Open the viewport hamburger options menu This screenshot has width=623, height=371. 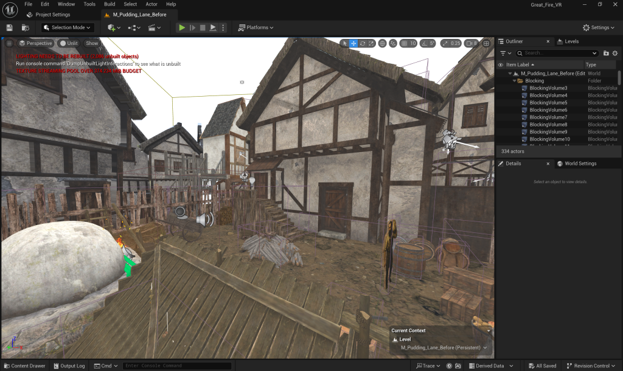9,43
